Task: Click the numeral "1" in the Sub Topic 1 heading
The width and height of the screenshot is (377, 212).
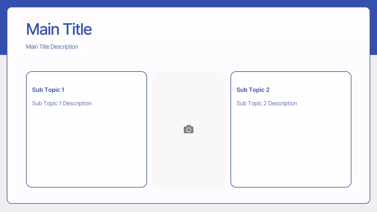Action: click(x=63, y=90)
